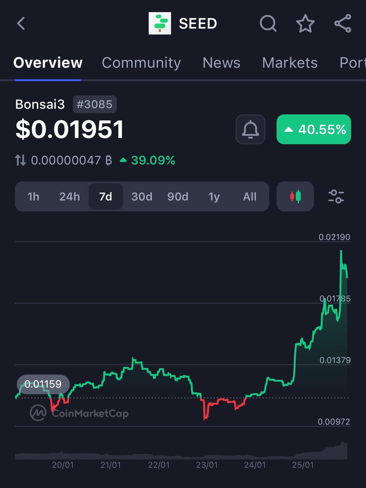Screen dimensions: 366x488
Task: Set price alert with bell icon
Action: pos(251,129)
